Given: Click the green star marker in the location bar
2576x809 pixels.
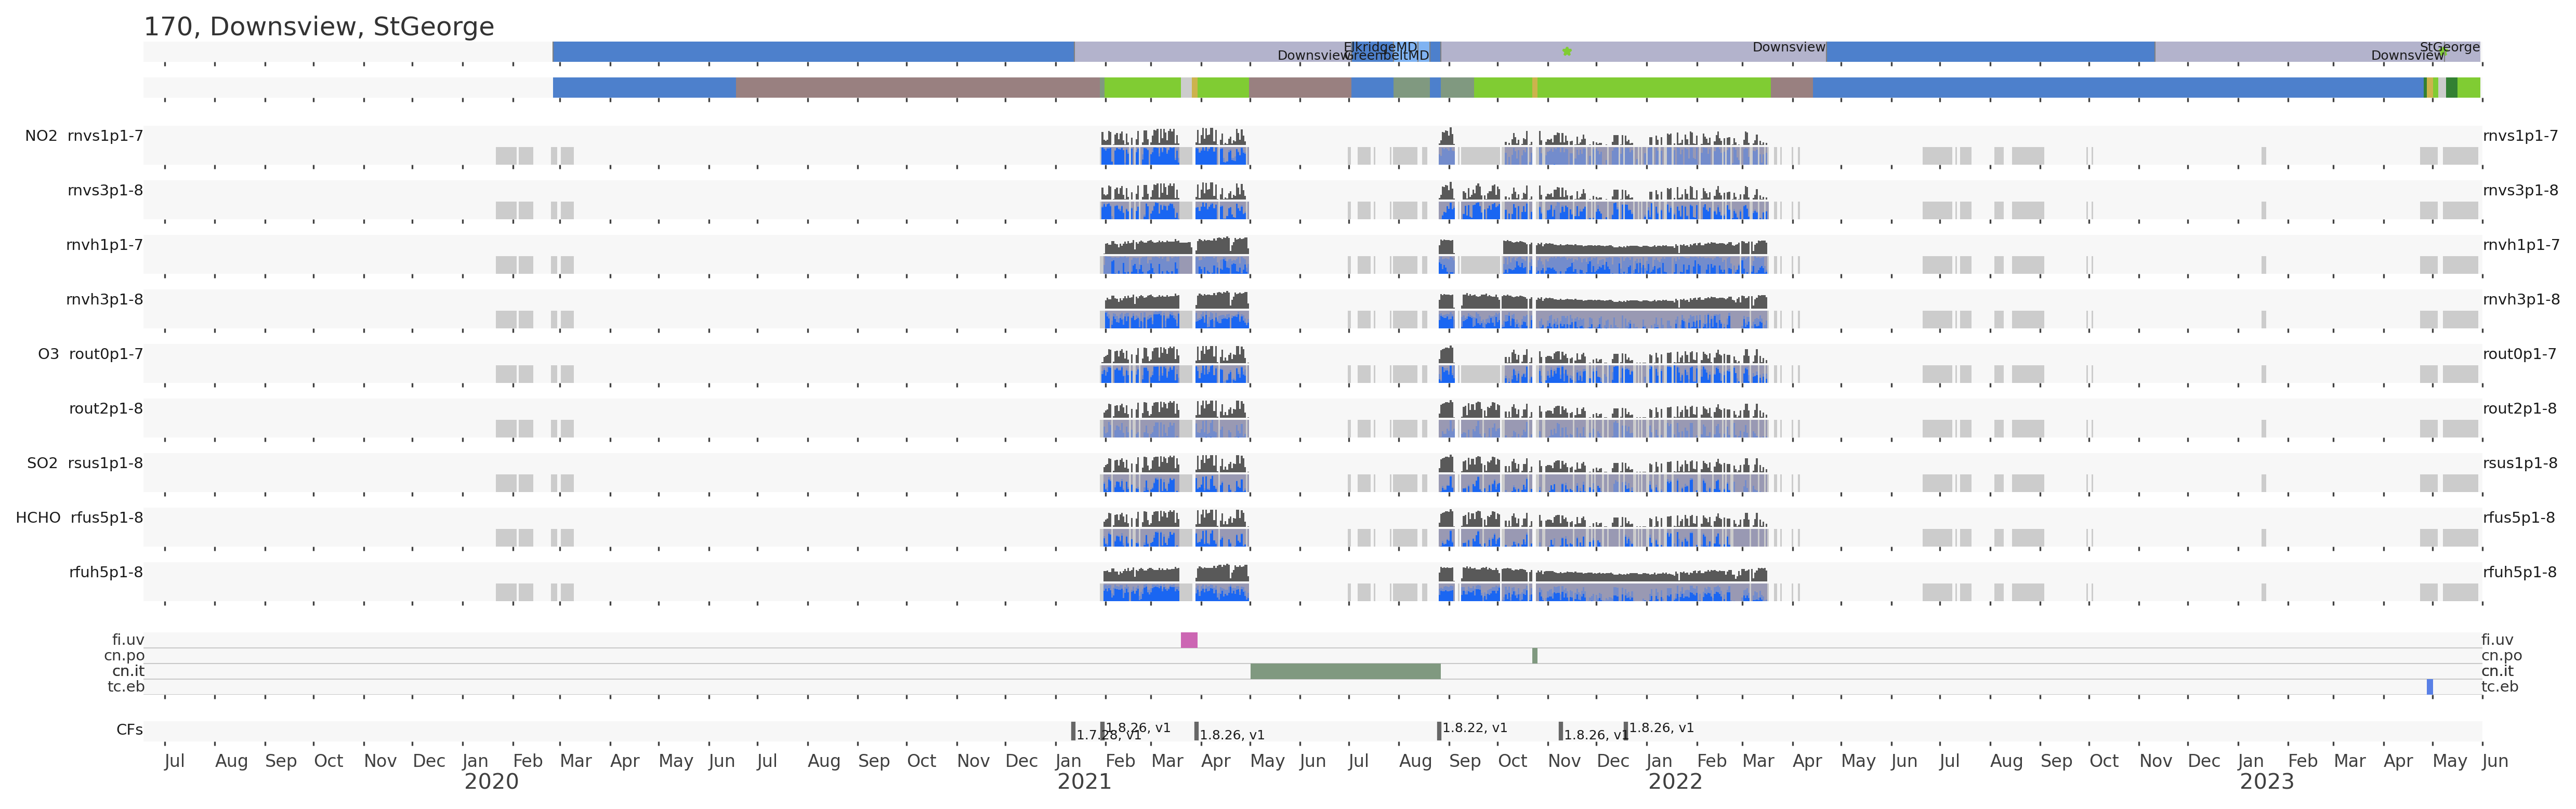Looking at the screenshot, I should (x=1567, y=51).
